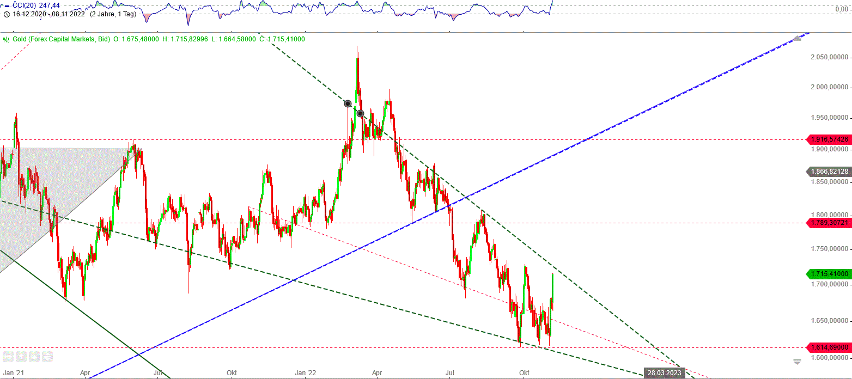The width and height of the screenshot is (852, 379).
Task: Click the (2 Jahre, 1 Tag) text
Action: point(113,14)
